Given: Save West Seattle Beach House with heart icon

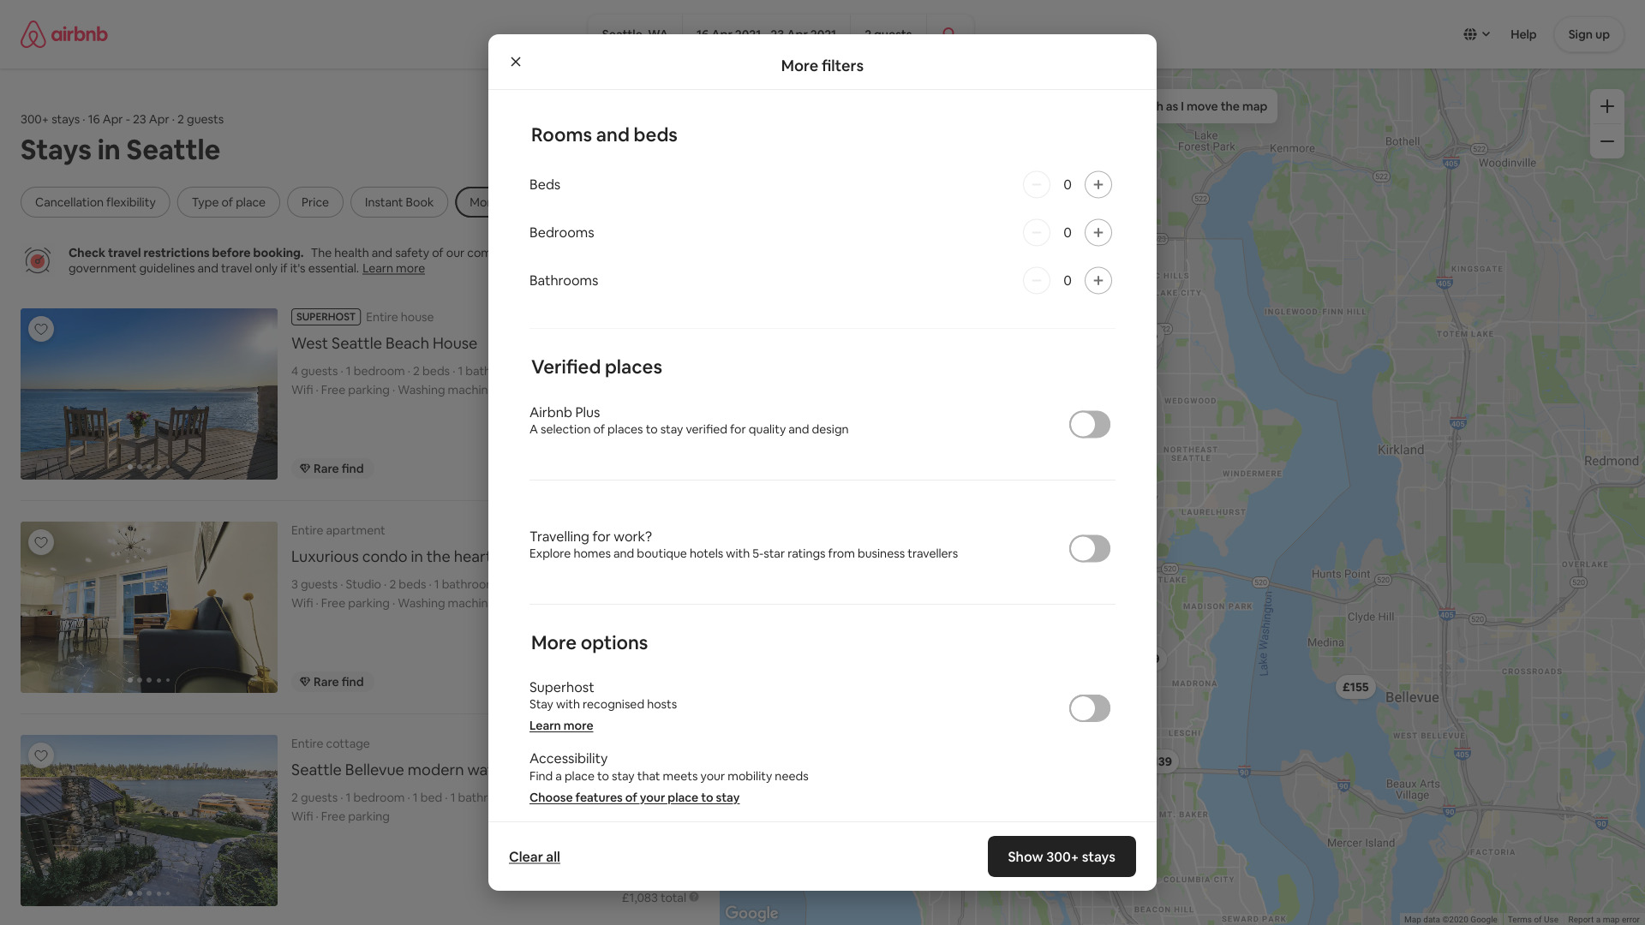Looking at the screenshot, I should tap(41, 329).
